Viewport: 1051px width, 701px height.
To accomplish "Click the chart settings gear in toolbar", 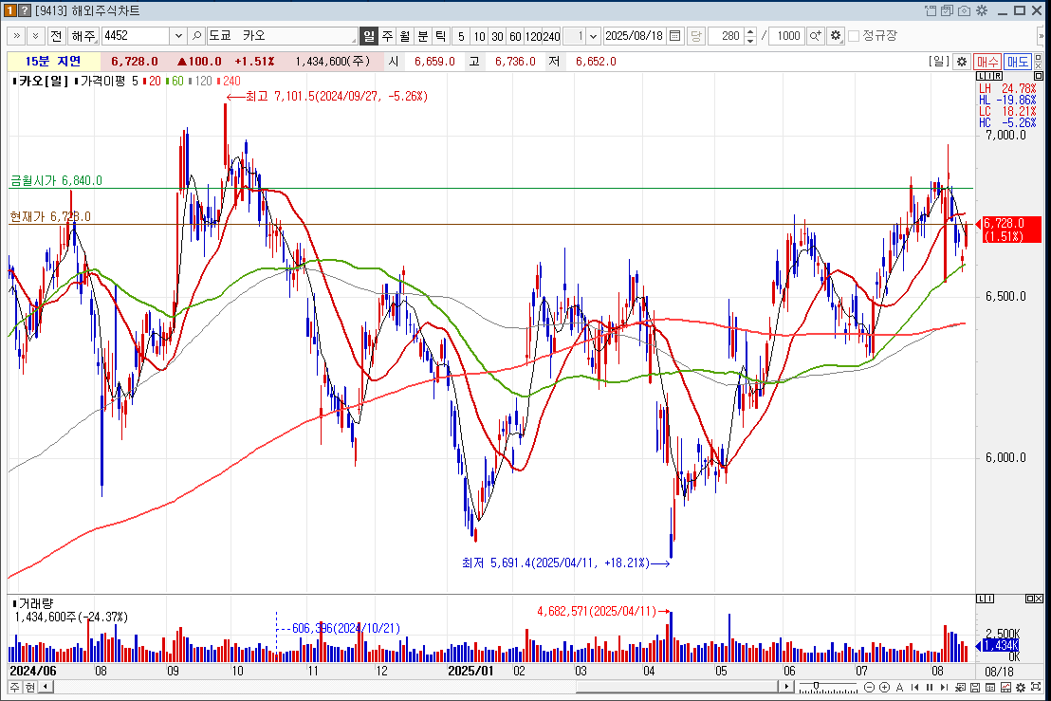I will pos(835,36).
